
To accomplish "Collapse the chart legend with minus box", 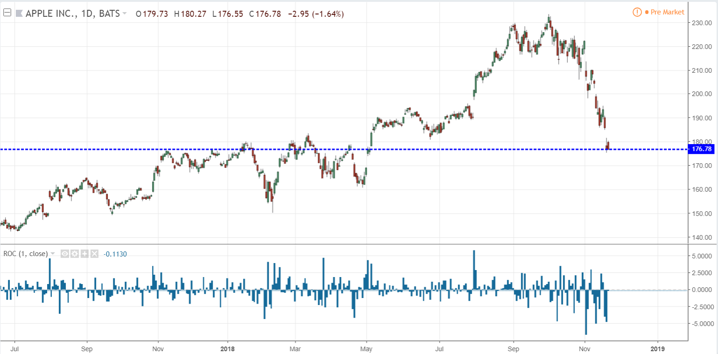I will 7,13.
